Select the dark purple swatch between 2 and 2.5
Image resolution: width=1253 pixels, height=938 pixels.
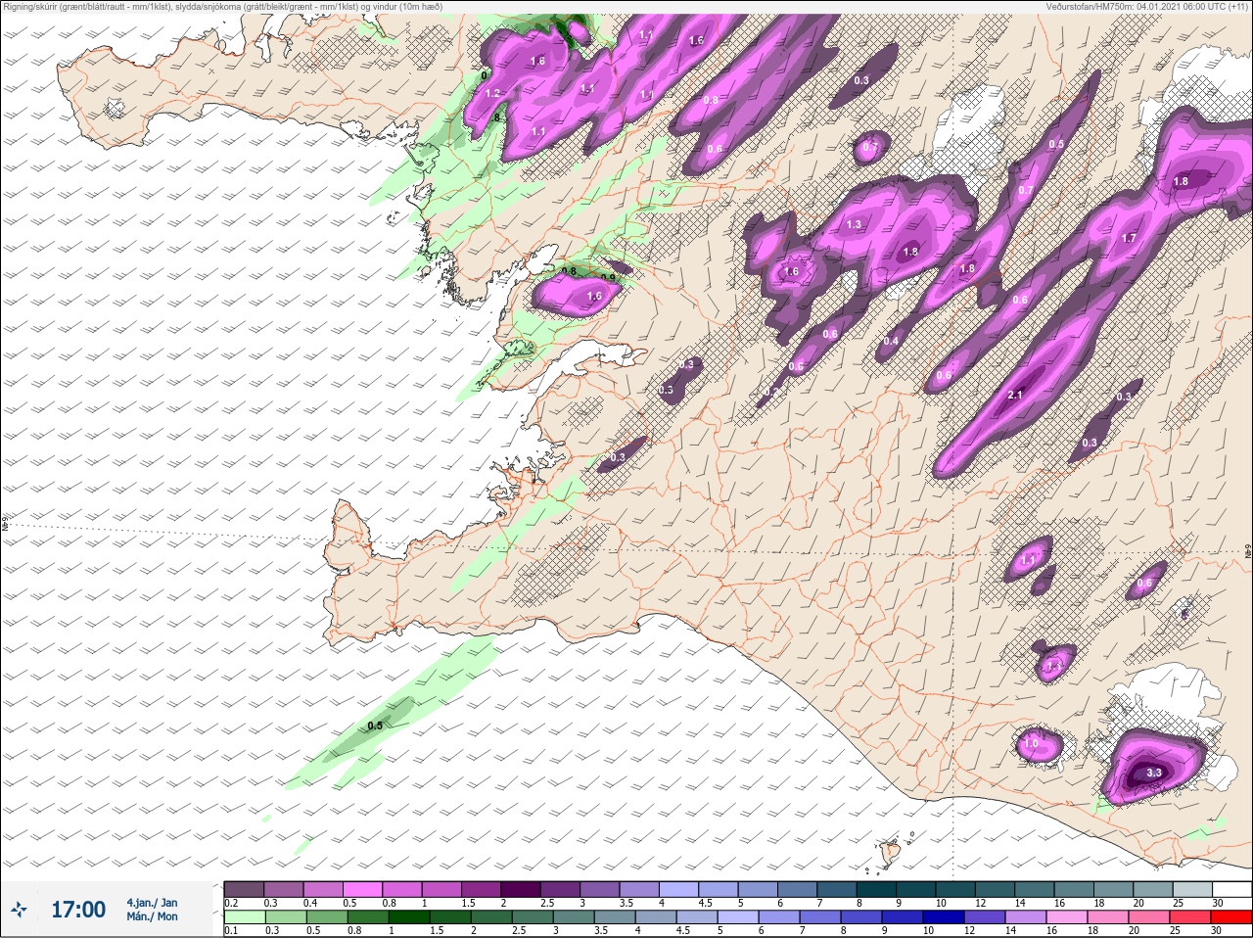tap(522, 888)
